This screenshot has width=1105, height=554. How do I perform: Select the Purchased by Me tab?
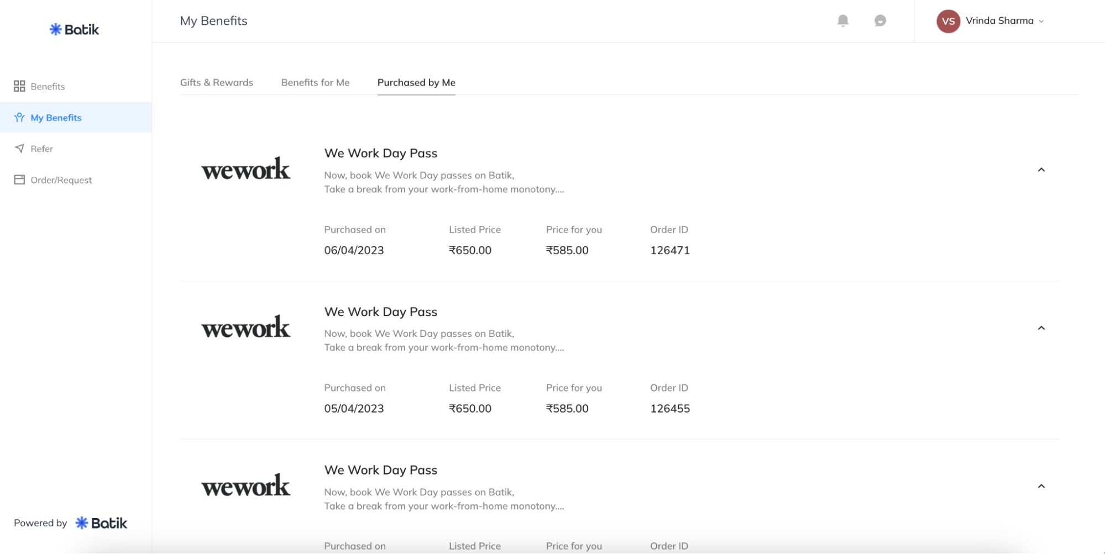coord(416,82)
